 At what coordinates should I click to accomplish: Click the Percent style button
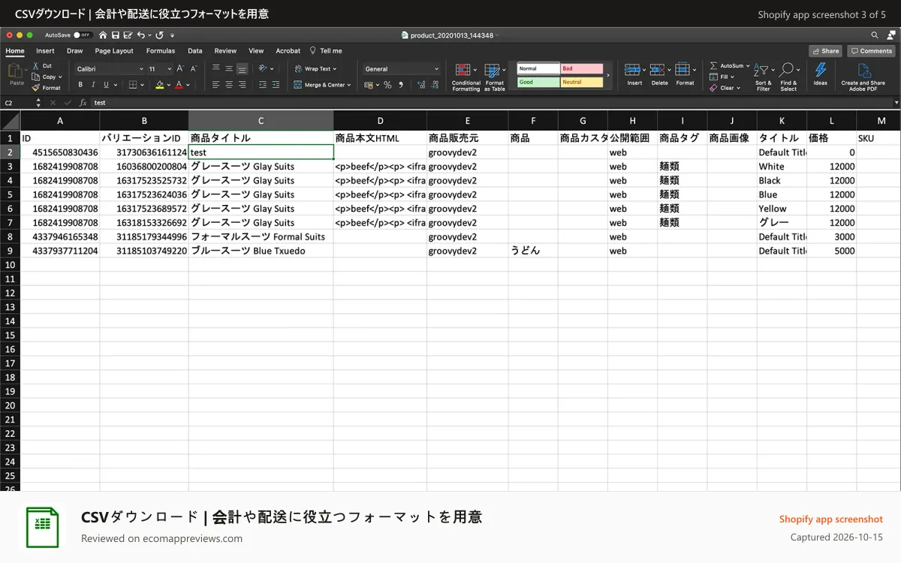click(x=387, y=85)
